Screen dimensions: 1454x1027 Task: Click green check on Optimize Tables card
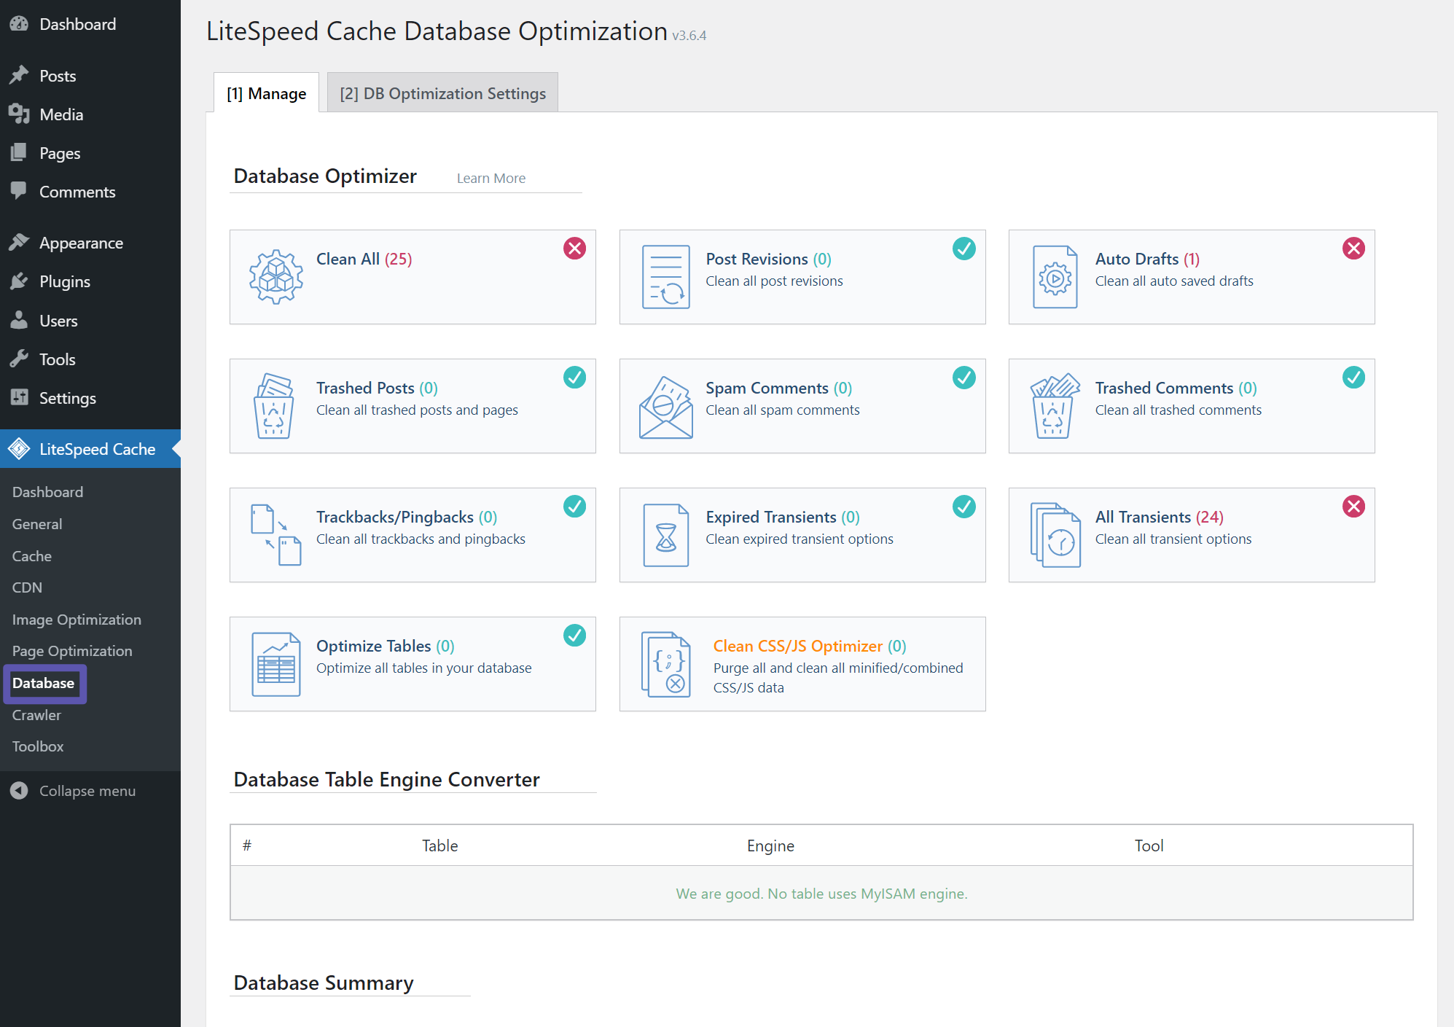[574, 636]
